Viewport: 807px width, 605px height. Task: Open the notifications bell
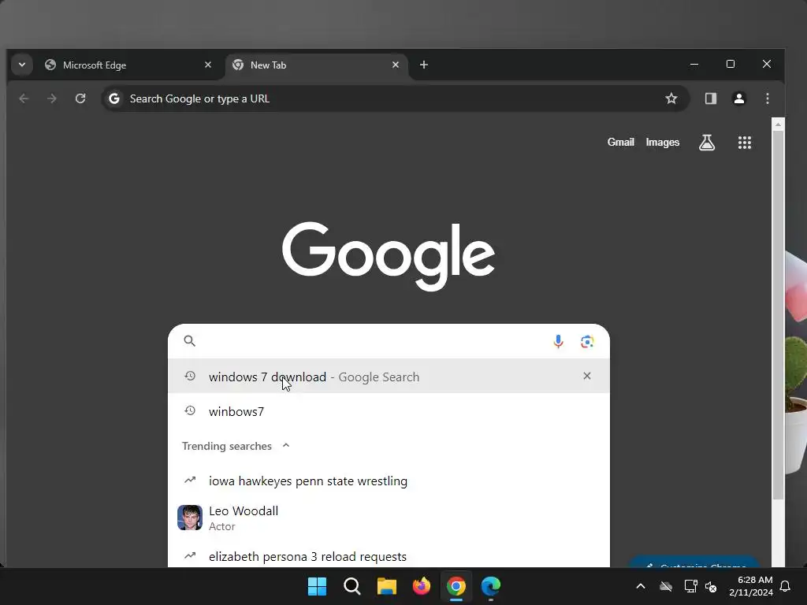coord(785,586)
